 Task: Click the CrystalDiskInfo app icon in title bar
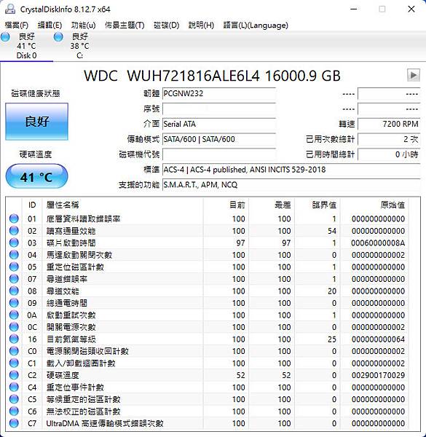pyautogui.click(x=10, y=9)
